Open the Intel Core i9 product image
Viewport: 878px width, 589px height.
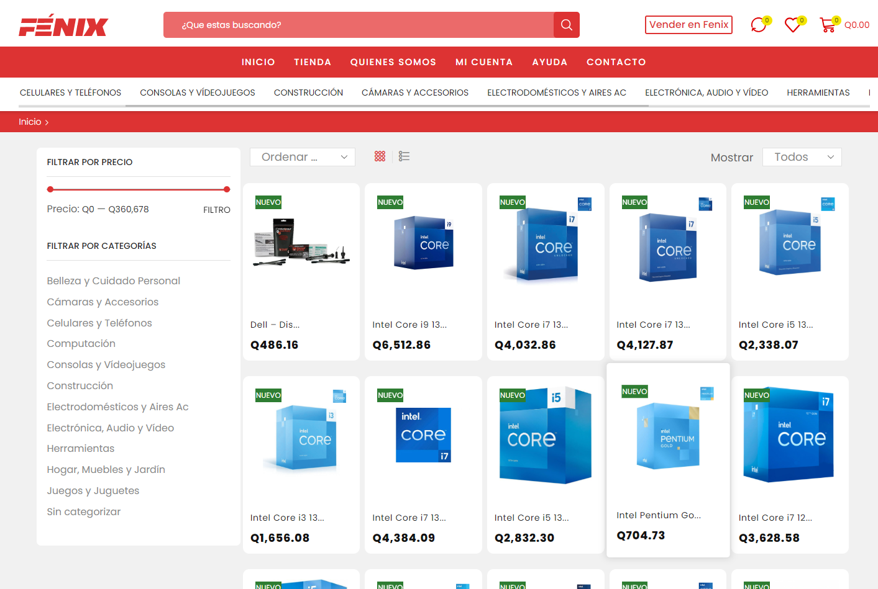[x=423, y=243]
